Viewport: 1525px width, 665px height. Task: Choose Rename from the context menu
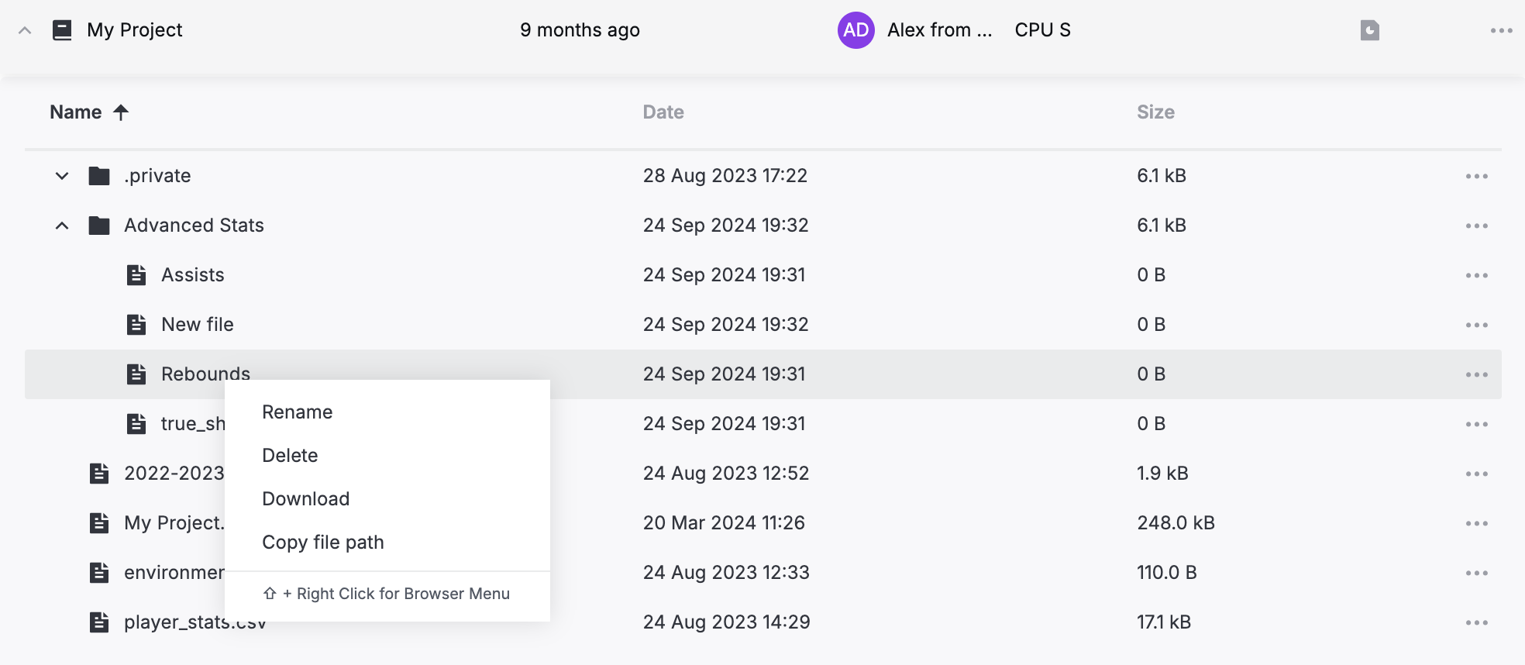297,412
